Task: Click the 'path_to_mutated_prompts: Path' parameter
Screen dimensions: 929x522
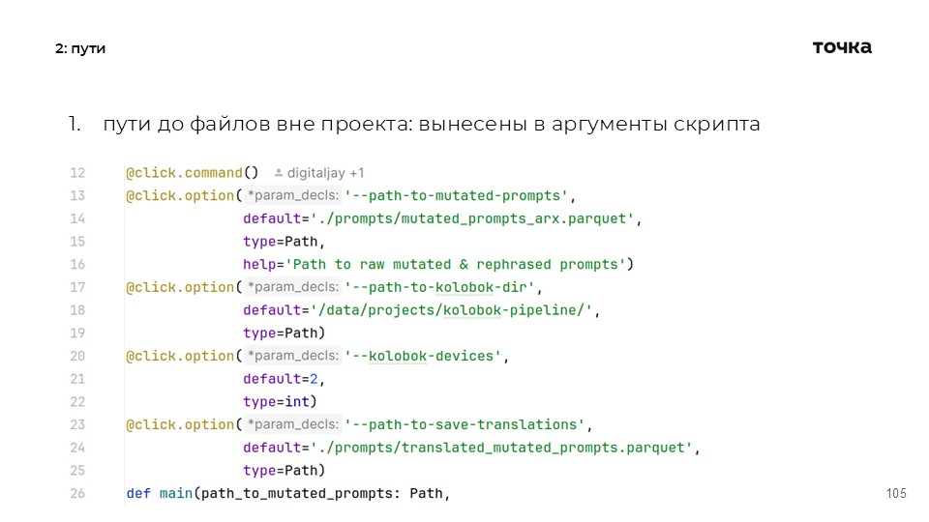Action: coord(322,494)
